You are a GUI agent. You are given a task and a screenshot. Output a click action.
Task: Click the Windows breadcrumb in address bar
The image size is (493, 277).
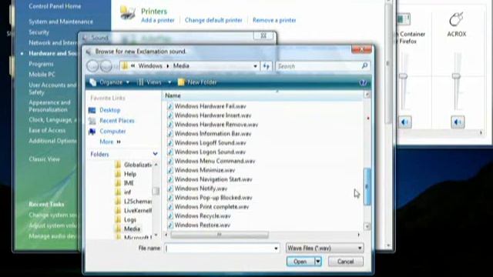click(x=150, y=66)
